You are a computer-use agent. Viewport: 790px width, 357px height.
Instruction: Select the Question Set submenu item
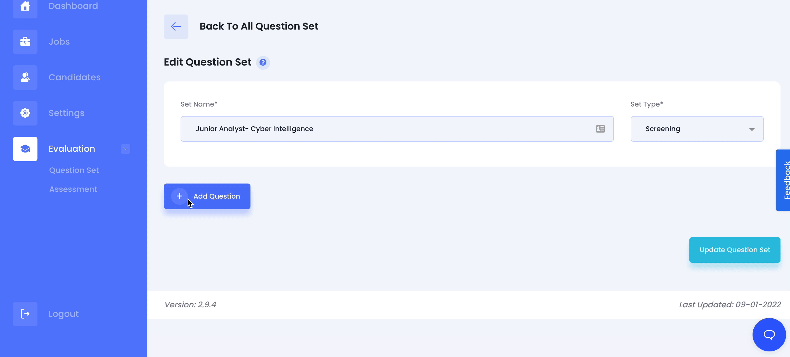pyautogui.click(x=74, y=170)
